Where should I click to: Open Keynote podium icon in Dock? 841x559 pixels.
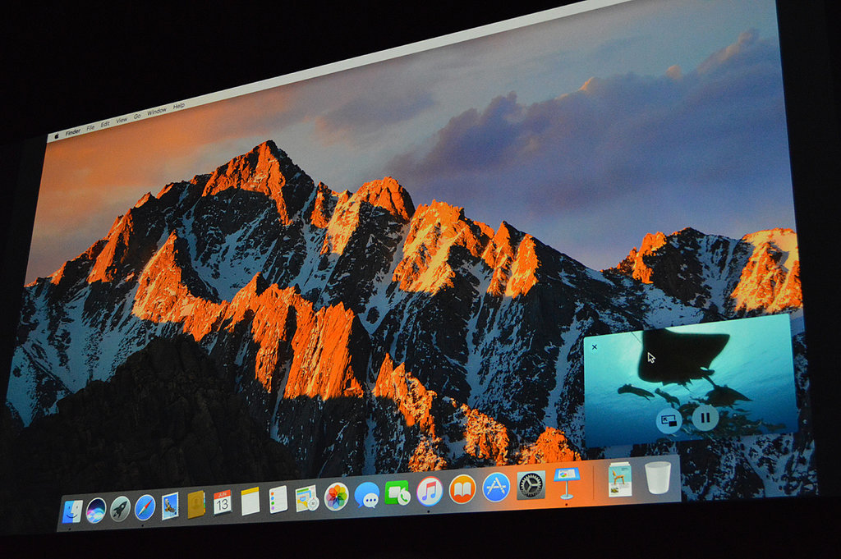coord(567,482)
